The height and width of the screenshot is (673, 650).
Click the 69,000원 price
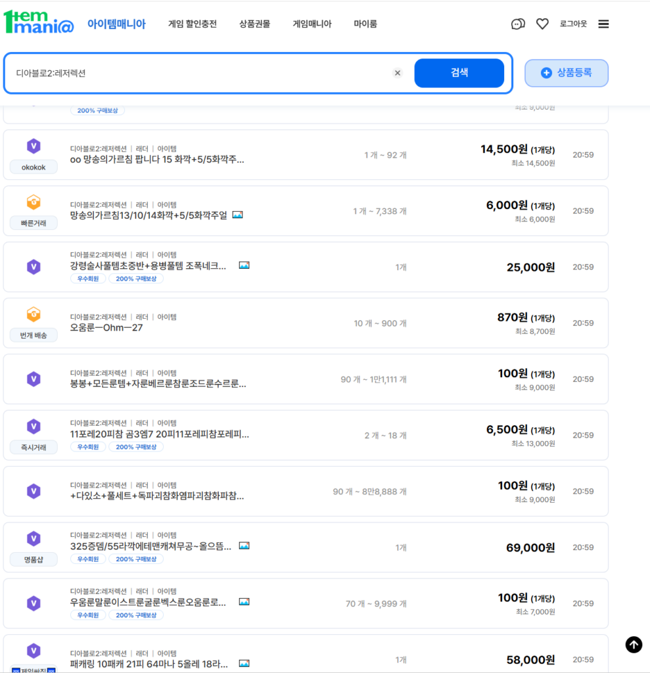pos(530,547)
